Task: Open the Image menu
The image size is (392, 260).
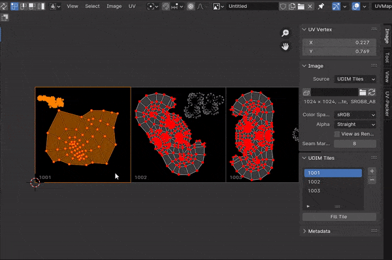Action: (x=114, y=7)
